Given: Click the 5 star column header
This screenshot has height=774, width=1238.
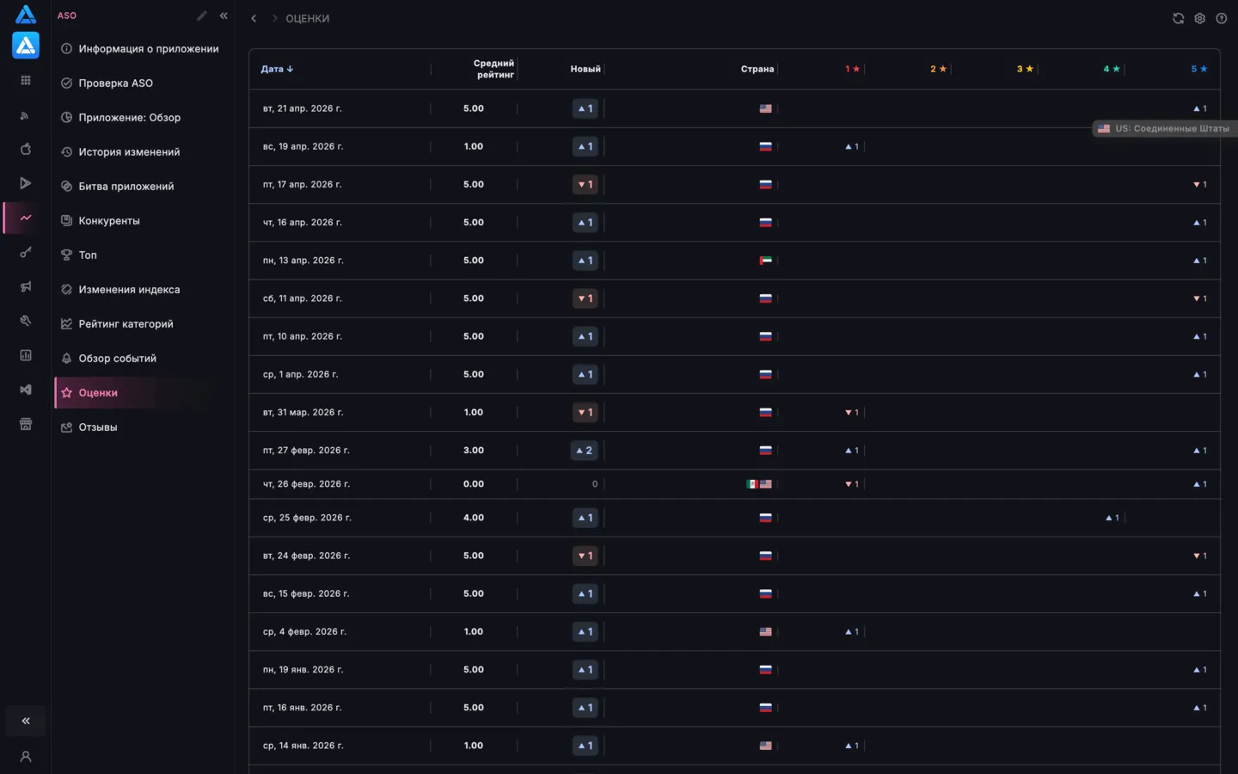Looking at the screenshot, I should pos(1198,69).
